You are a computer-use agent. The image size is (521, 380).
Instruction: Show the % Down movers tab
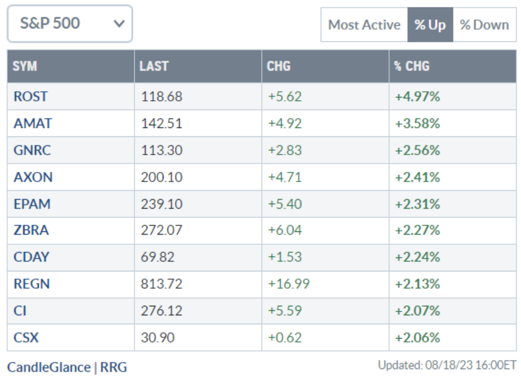[484, 25]
